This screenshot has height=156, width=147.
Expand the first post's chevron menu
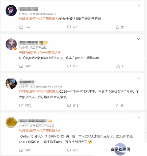pyautogui.click(x=138, y=5)
